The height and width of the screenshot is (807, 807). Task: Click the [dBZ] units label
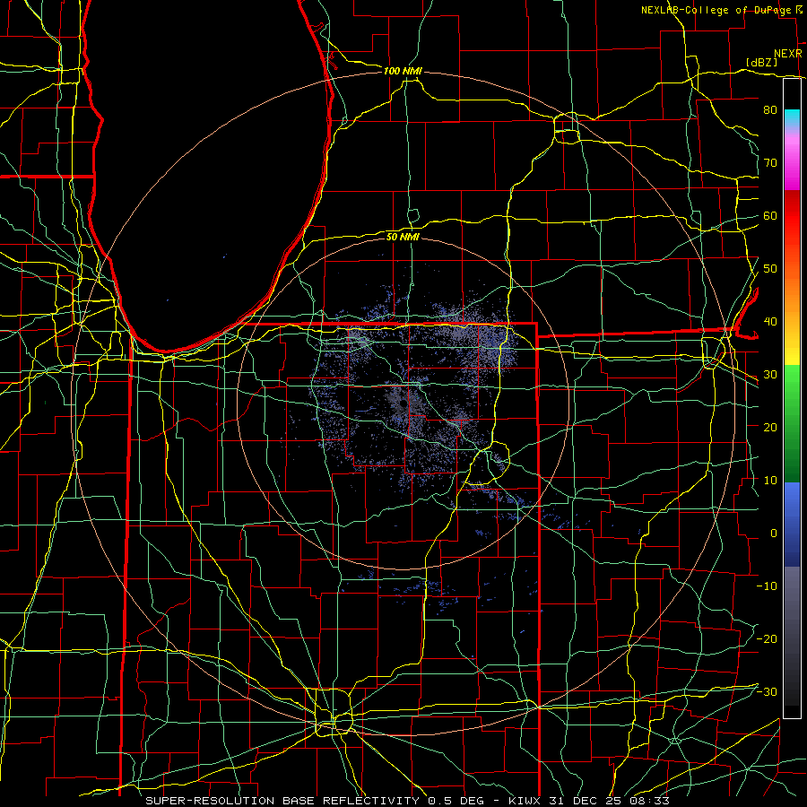(761, 62)
